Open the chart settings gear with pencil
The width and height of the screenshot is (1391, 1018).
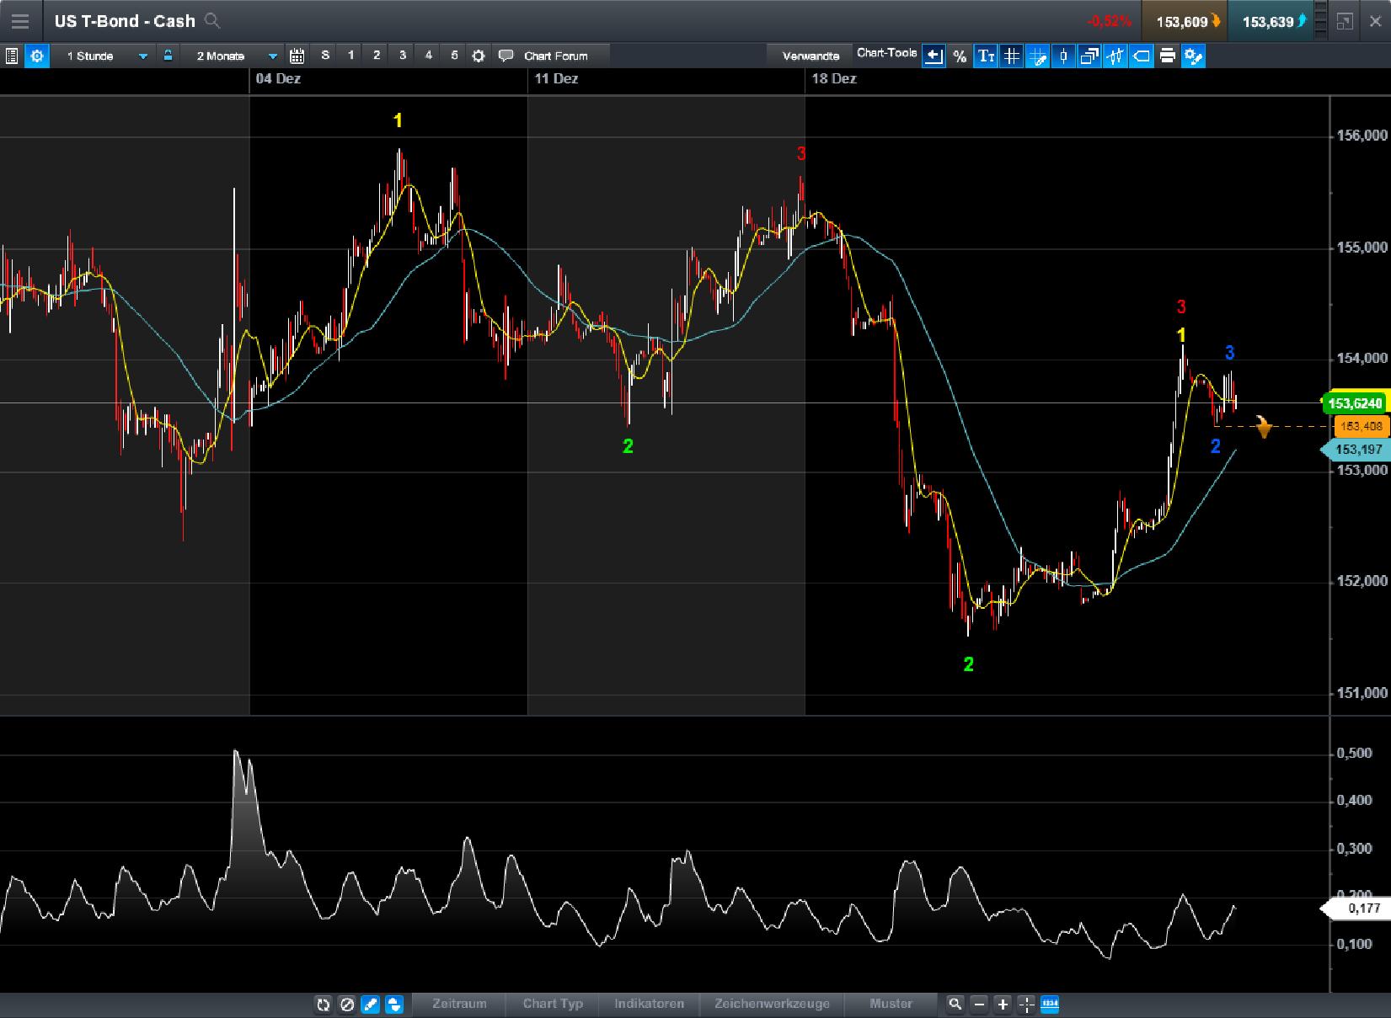tap(1193, 56)
